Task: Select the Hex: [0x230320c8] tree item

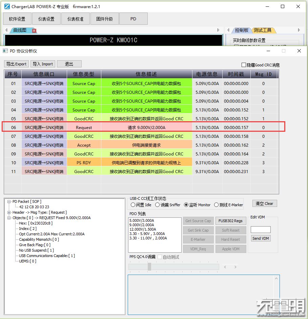Action: click(x=36, y=223)
